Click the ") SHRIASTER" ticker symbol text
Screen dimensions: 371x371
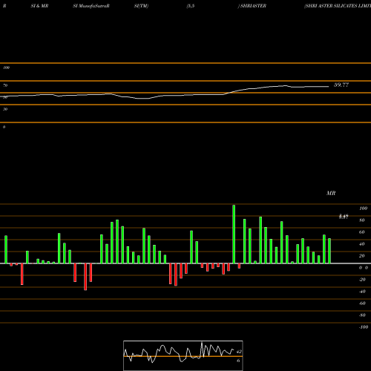(x=252, y=6)
